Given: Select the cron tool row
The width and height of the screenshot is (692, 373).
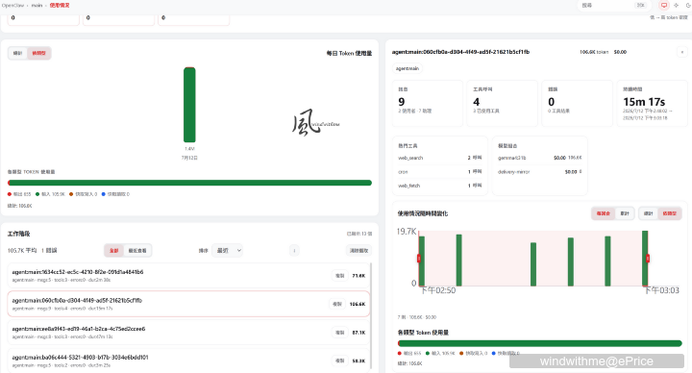Looking at the screenshot, I should (x=440, y=172).
